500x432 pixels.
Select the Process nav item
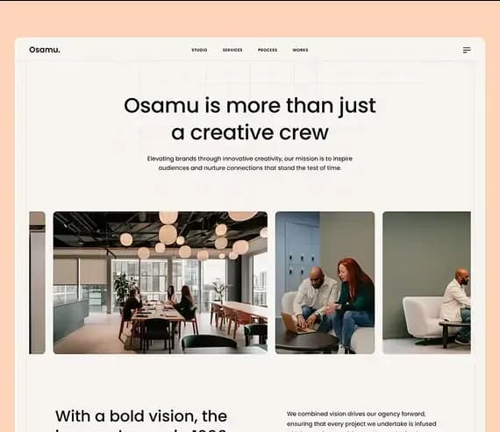pos(268,50)
